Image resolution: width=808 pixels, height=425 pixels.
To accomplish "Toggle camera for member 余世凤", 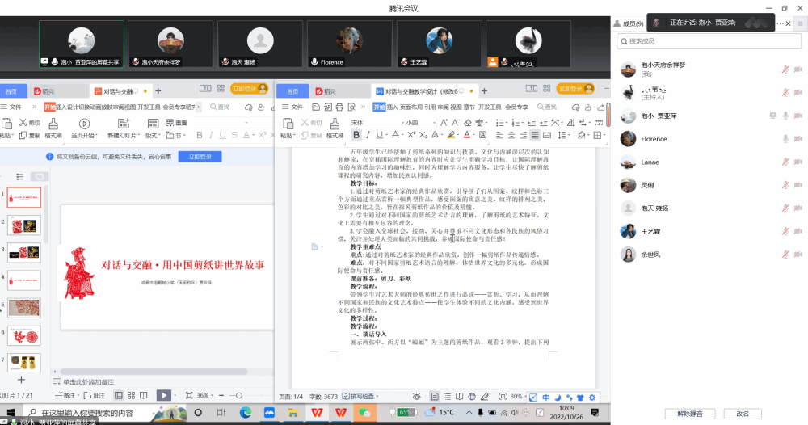I will (798, 255).
